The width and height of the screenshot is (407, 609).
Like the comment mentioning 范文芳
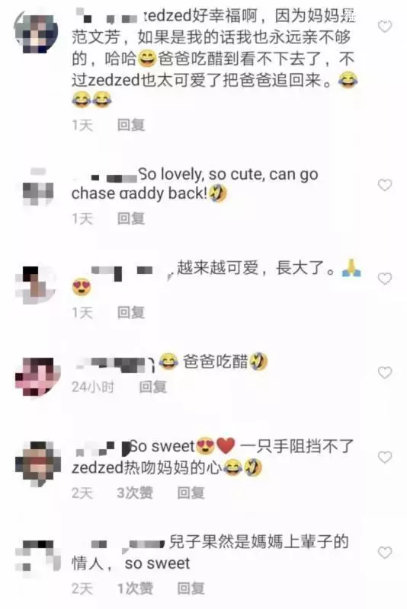click(385, 27)
